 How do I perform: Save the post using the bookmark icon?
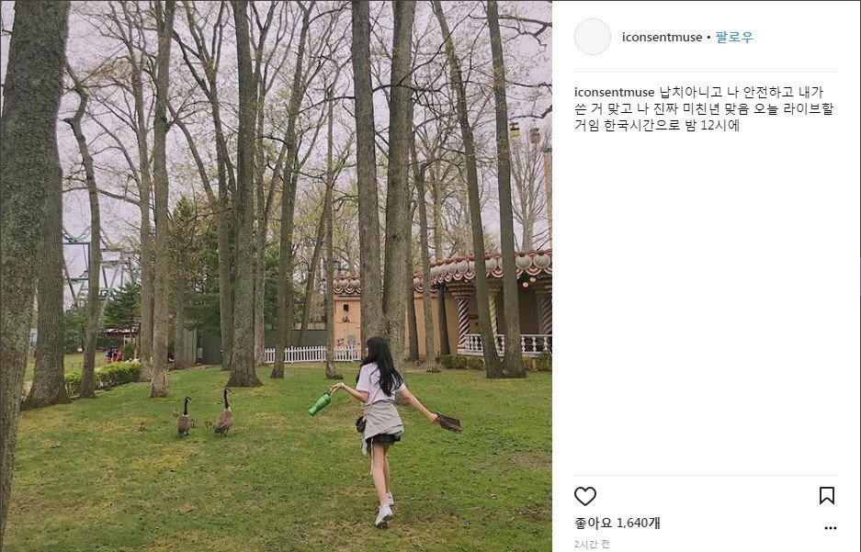tap(826, 495)
